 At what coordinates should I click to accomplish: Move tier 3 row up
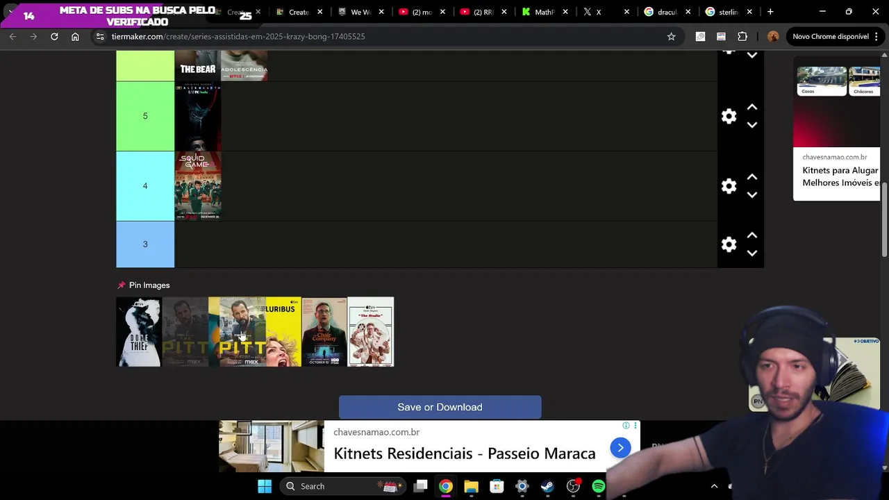tap(752, 235)
